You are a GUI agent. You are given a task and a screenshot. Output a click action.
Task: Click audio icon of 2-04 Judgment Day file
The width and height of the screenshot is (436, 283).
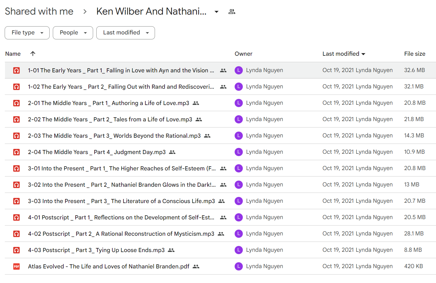tap(17, 152)
